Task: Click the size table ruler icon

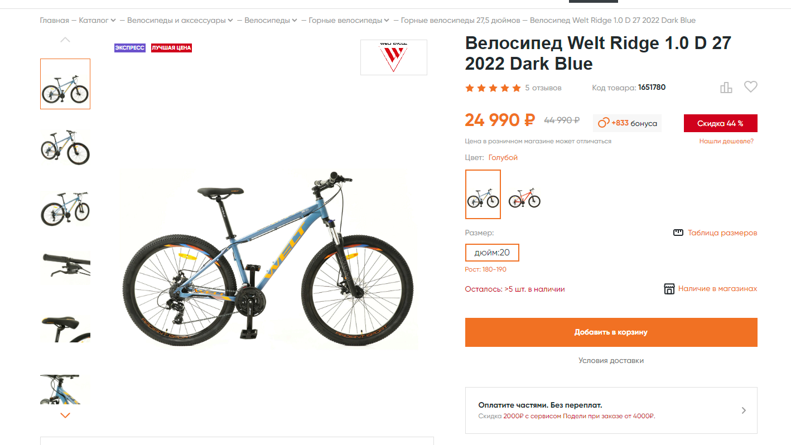Action: tap(678, 233)
